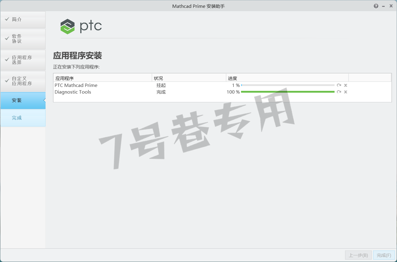Select the 完成 step in sidebar
This screenshot has height=262, width=397.
[x=23, y=118]
